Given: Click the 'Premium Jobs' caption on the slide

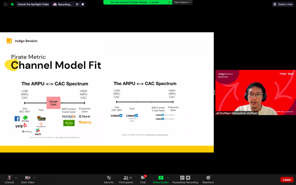Looking at the screenshot, I should [132, 120].
